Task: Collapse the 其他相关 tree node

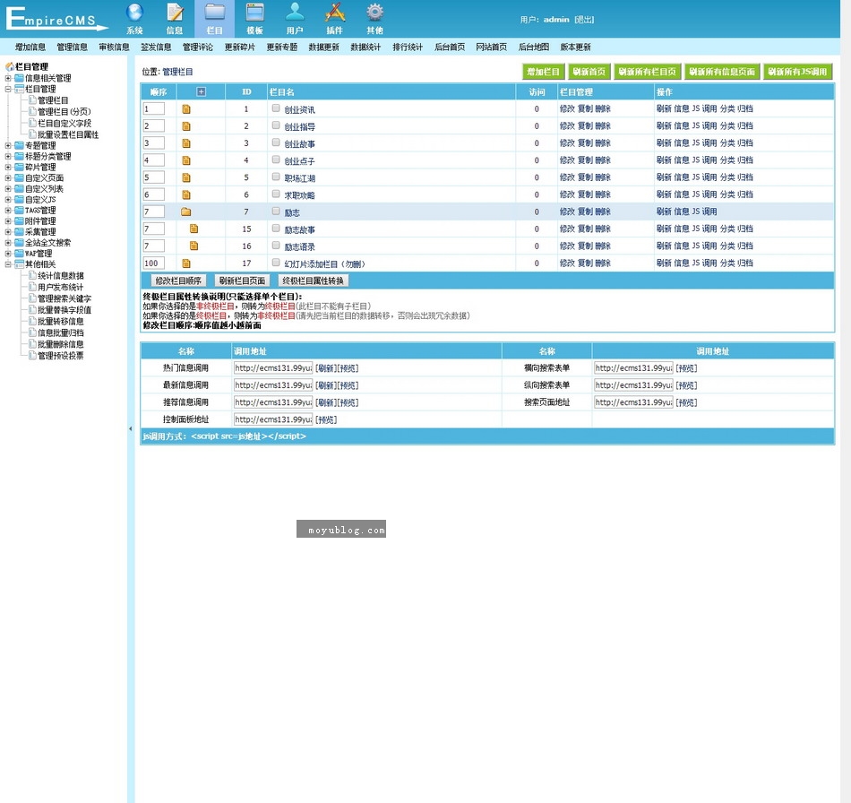Action: (8, 264)
